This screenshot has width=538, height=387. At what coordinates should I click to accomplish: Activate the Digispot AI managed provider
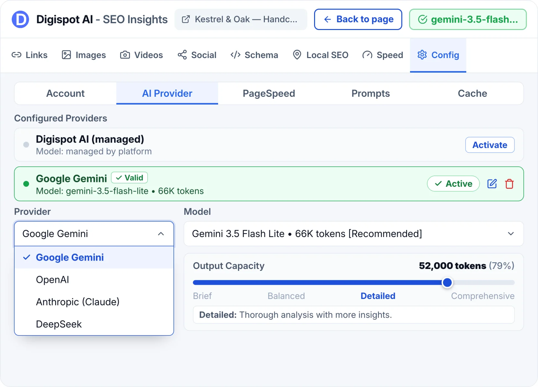click(490, 145)
